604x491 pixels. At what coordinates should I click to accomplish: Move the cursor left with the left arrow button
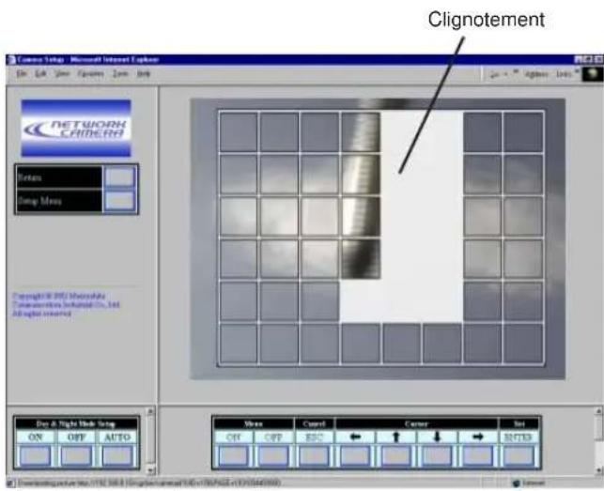click(355, 455)
